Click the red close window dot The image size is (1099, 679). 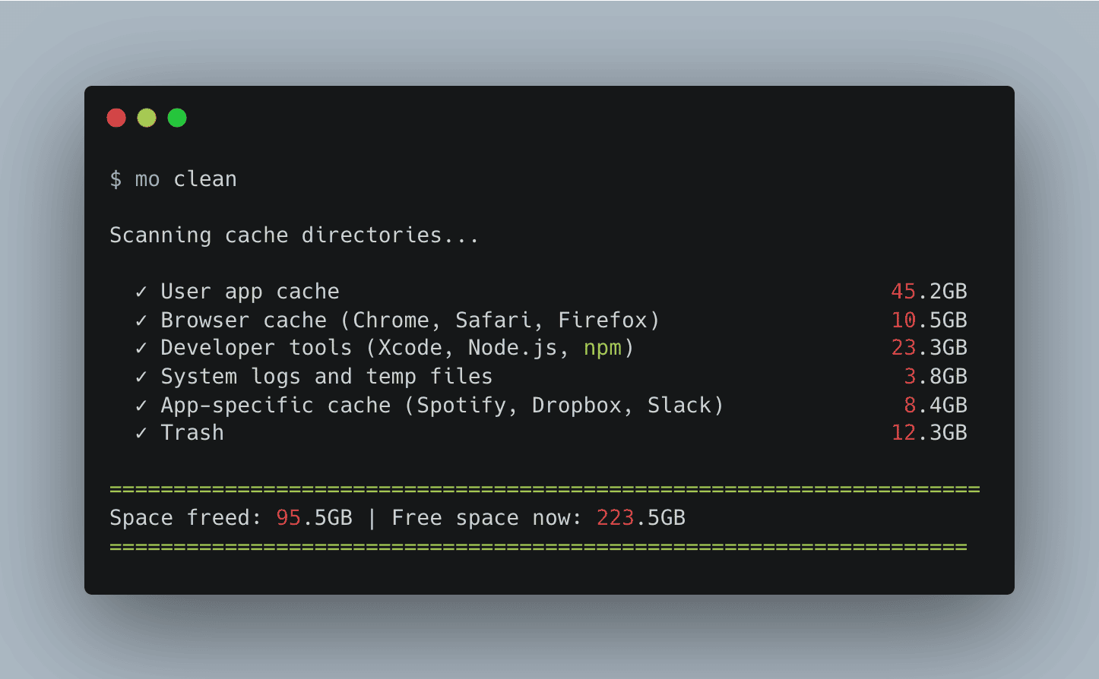(x=116, y=118)
